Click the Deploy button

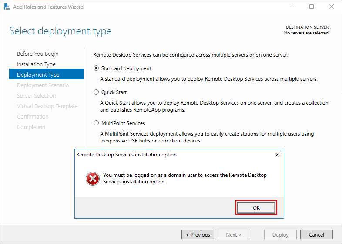(280, 234)
